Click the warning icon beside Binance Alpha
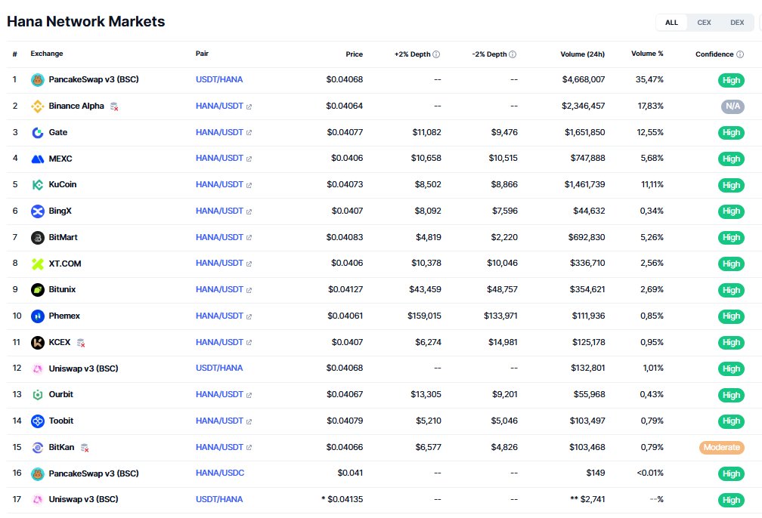762x518 pixels. coord(114,106)
